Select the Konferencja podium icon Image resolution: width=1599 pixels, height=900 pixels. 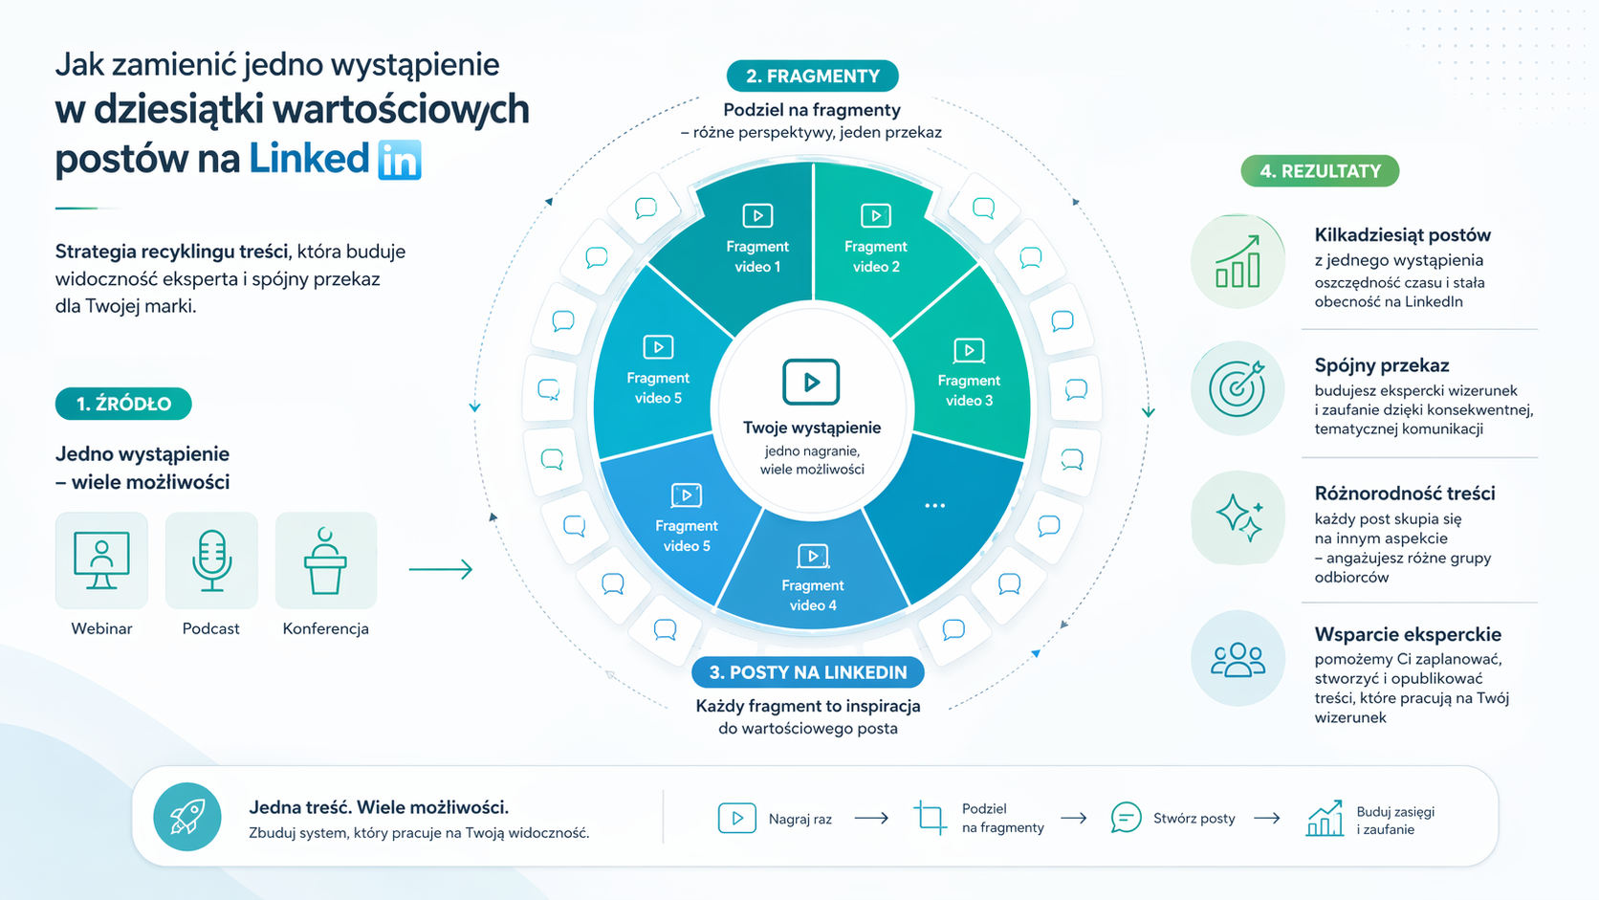pyautogui.click(x=325, y=562)
